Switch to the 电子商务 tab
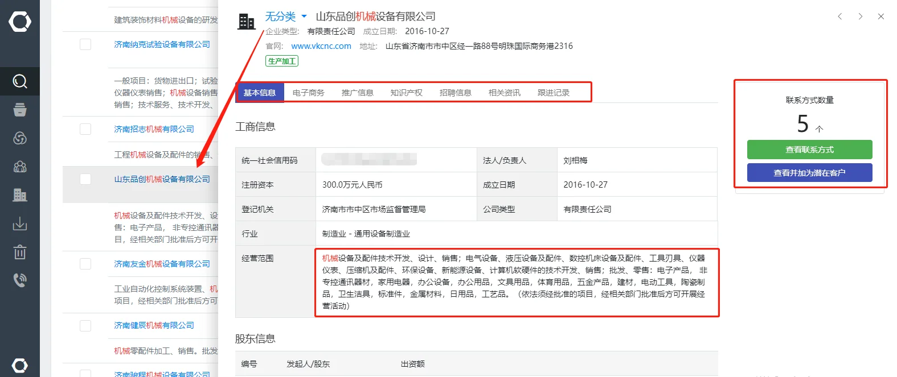 tap(309, 93)
